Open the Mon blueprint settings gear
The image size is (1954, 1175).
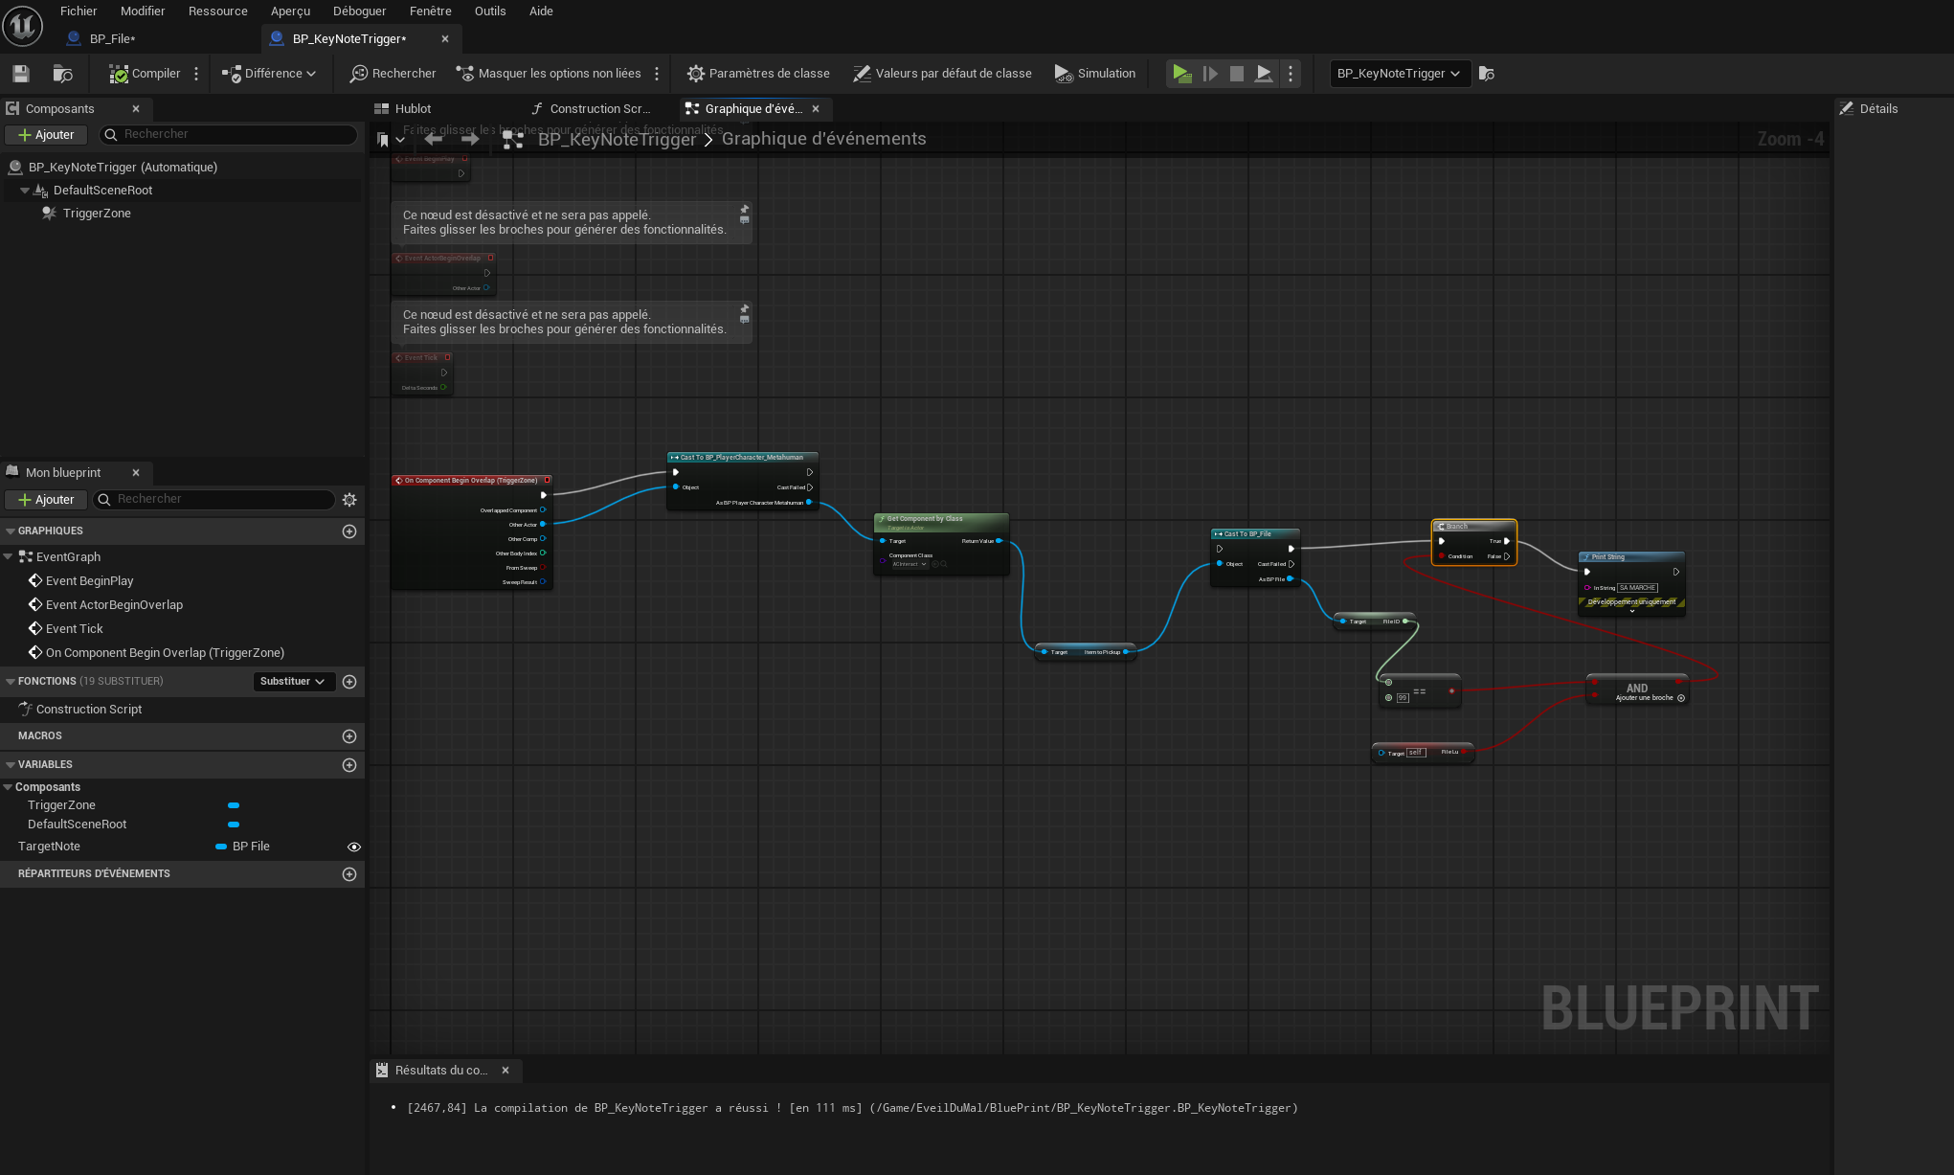[349, 500]
